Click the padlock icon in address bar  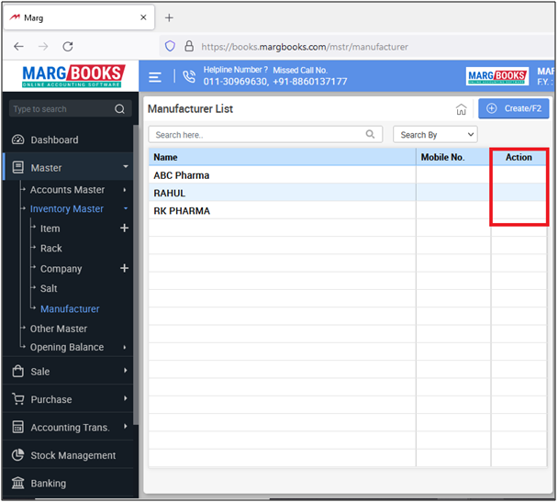pos(189,46)
